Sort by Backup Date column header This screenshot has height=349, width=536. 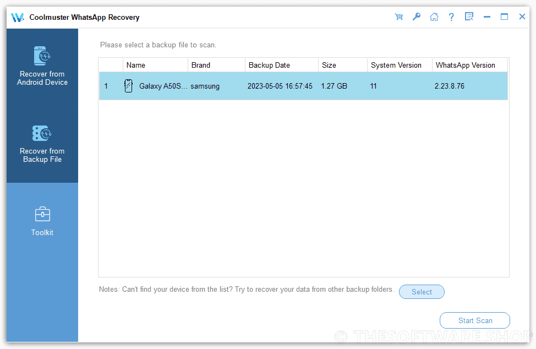click(x=282, y=65)
